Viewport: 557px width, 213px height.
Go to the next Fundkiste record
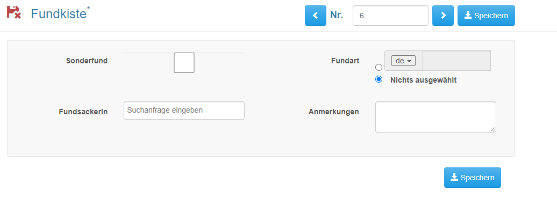(x=443, y=16)
